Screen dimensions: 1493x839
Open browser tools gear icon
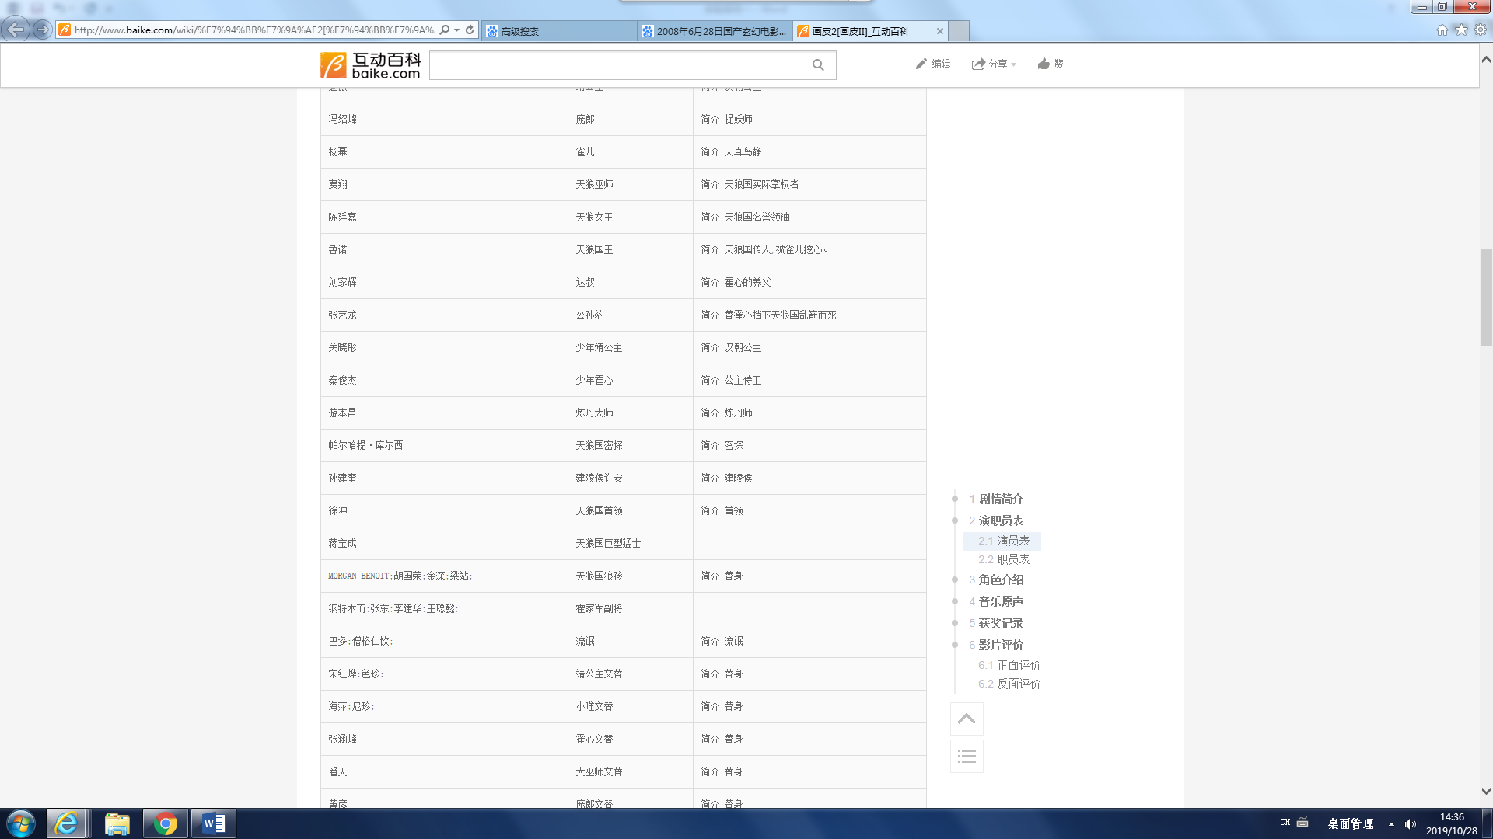(x=1481, y=30)
